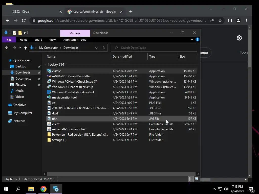The image size is (259, 194).
Task: Click the Chrome page vertical scrollbar
Action: point(250,48)
